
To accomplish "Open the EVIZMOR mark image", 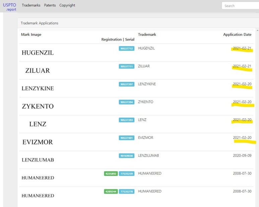I will 38,142.
